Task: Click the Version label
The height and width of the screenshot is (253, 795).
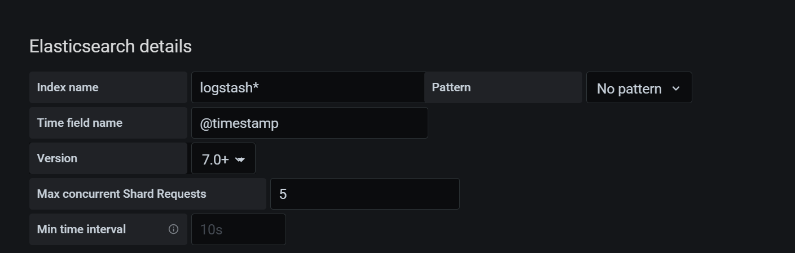Action: point(57,158)
